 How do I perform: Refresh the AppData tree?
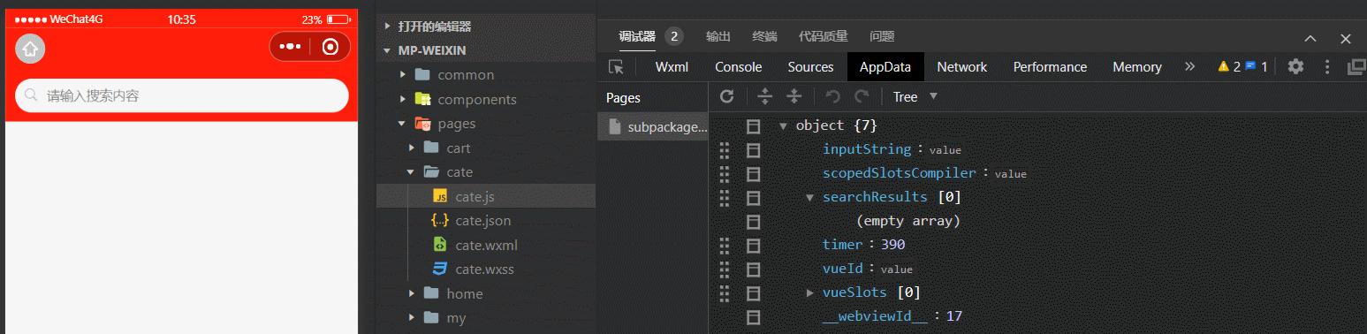tap(727, 96)
